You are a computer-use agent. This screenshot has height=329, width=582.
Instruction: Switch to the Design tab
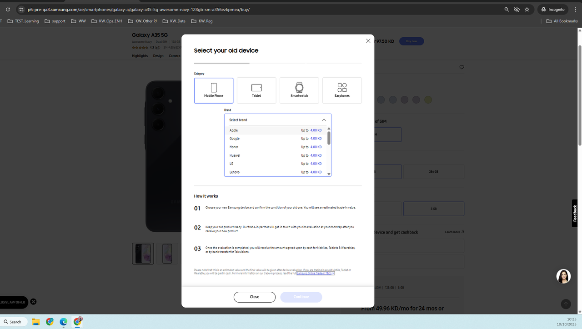coord(158,55)
